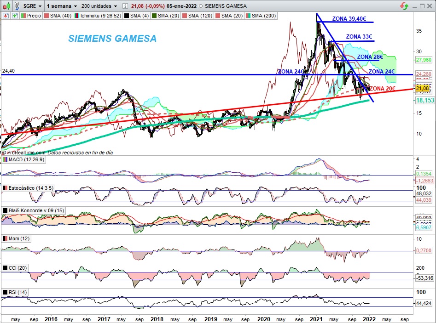
Task: Open the Estocástico (14 3 5) panel label
Action: pos(28,188)
